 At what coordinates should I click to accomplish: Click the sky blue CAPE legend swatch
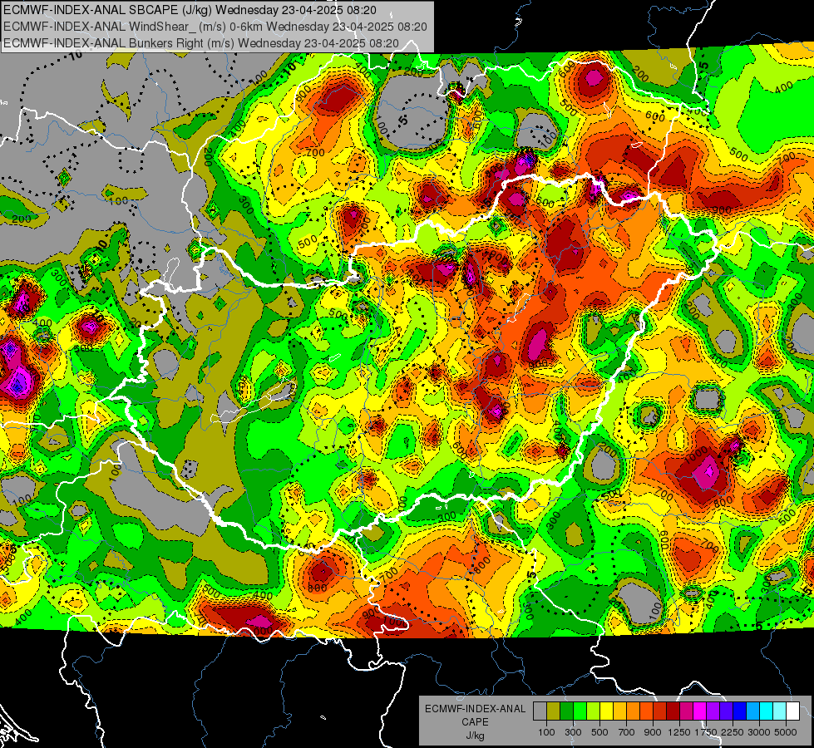752,711
